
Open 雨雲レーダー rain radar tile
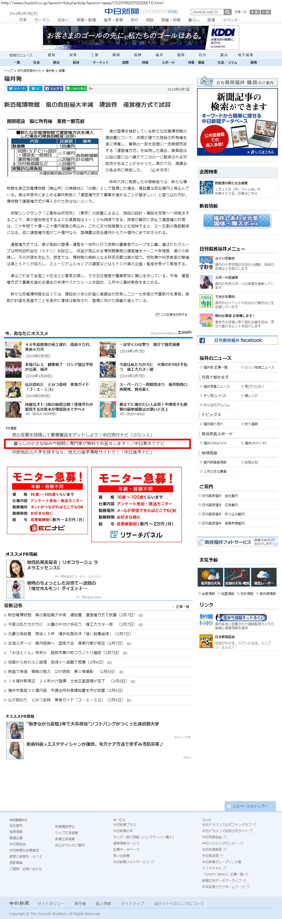point(264,577)
